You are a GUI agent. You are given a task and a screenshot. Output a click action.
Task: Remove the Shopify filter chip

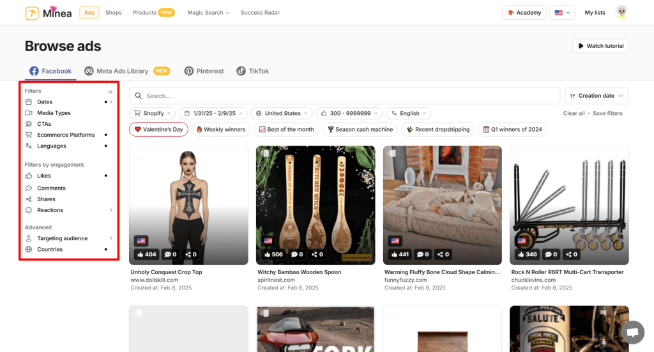click(x=169, y=114)
